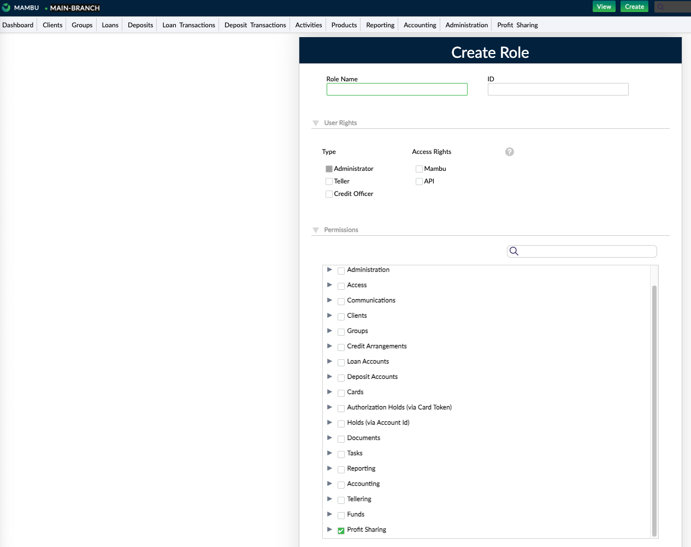
Task: Uncheck the Profit Sharing permission
Action: pyautogui.click(x=341, y=530)
